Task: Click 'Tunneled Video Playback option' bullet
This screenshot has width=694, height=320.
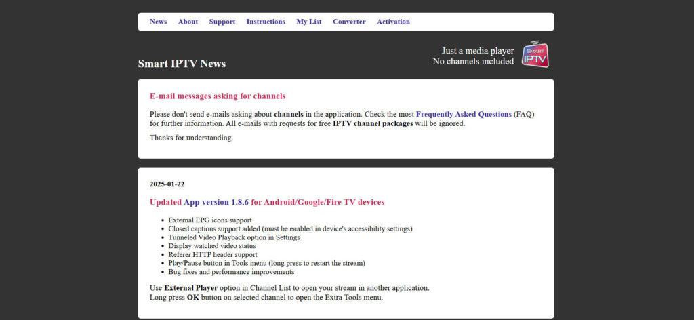Action: click(x=234, y=237)
